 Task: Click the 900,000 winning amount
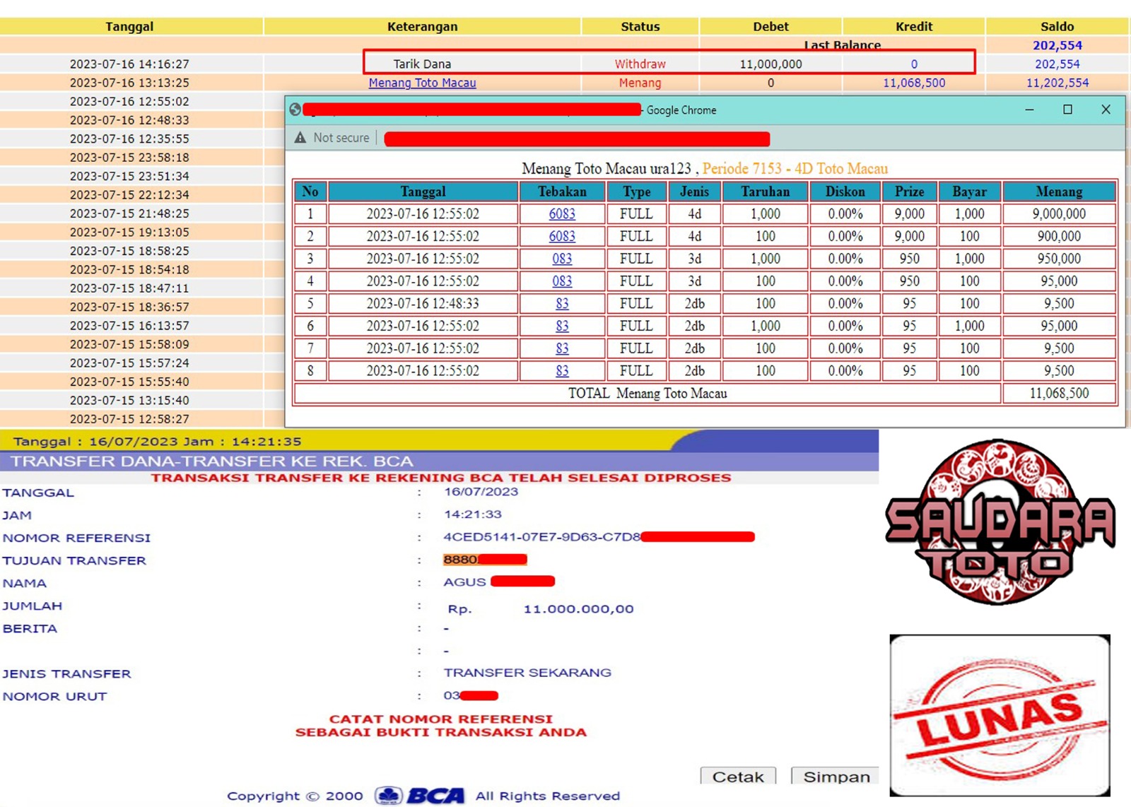point(1059,236)
